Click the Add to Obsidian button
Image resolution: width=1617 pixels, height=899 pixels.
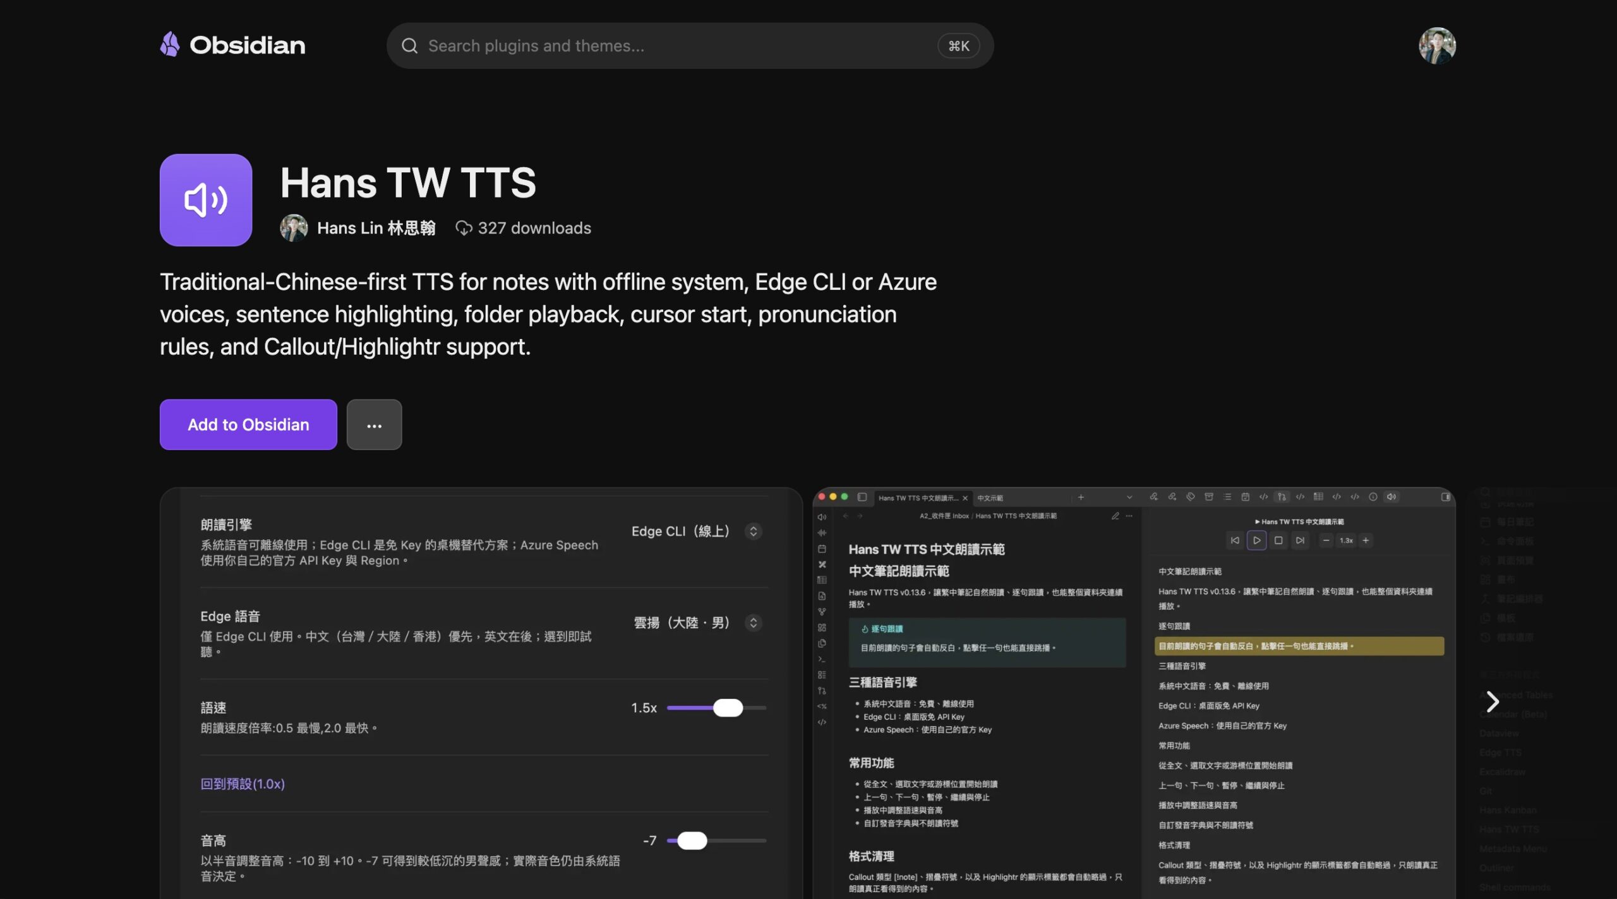click(248, 424)
